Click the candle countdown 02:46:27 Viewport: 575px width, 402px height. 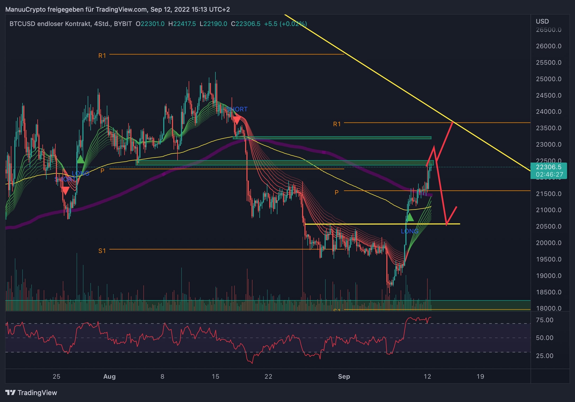pos(549,174)
